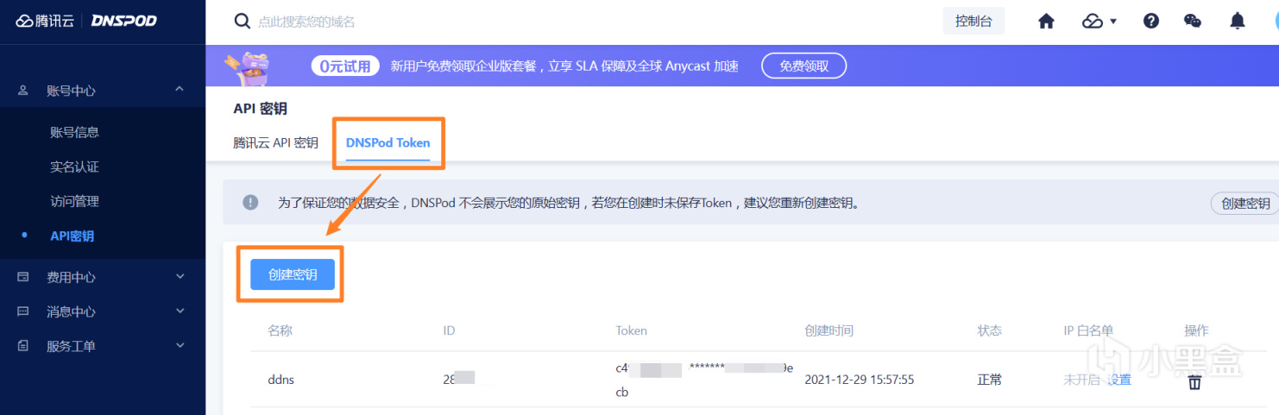Click the Tencent Cloud DNSPod logo
The width and height of the screenshot is (1279, 415).
(86, 20)
